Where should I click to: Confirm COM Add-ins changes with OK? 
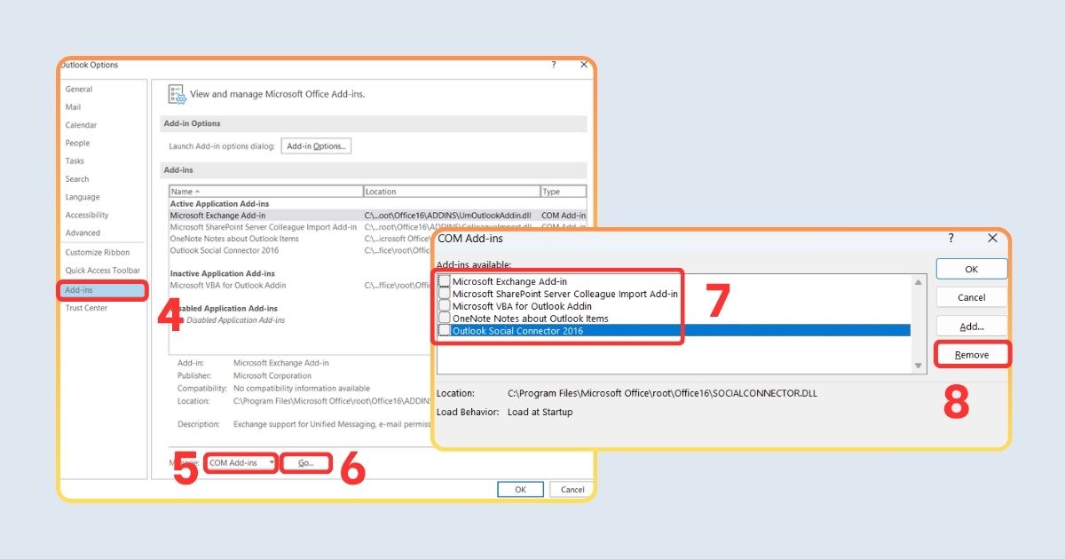click(x=971, y=269)
